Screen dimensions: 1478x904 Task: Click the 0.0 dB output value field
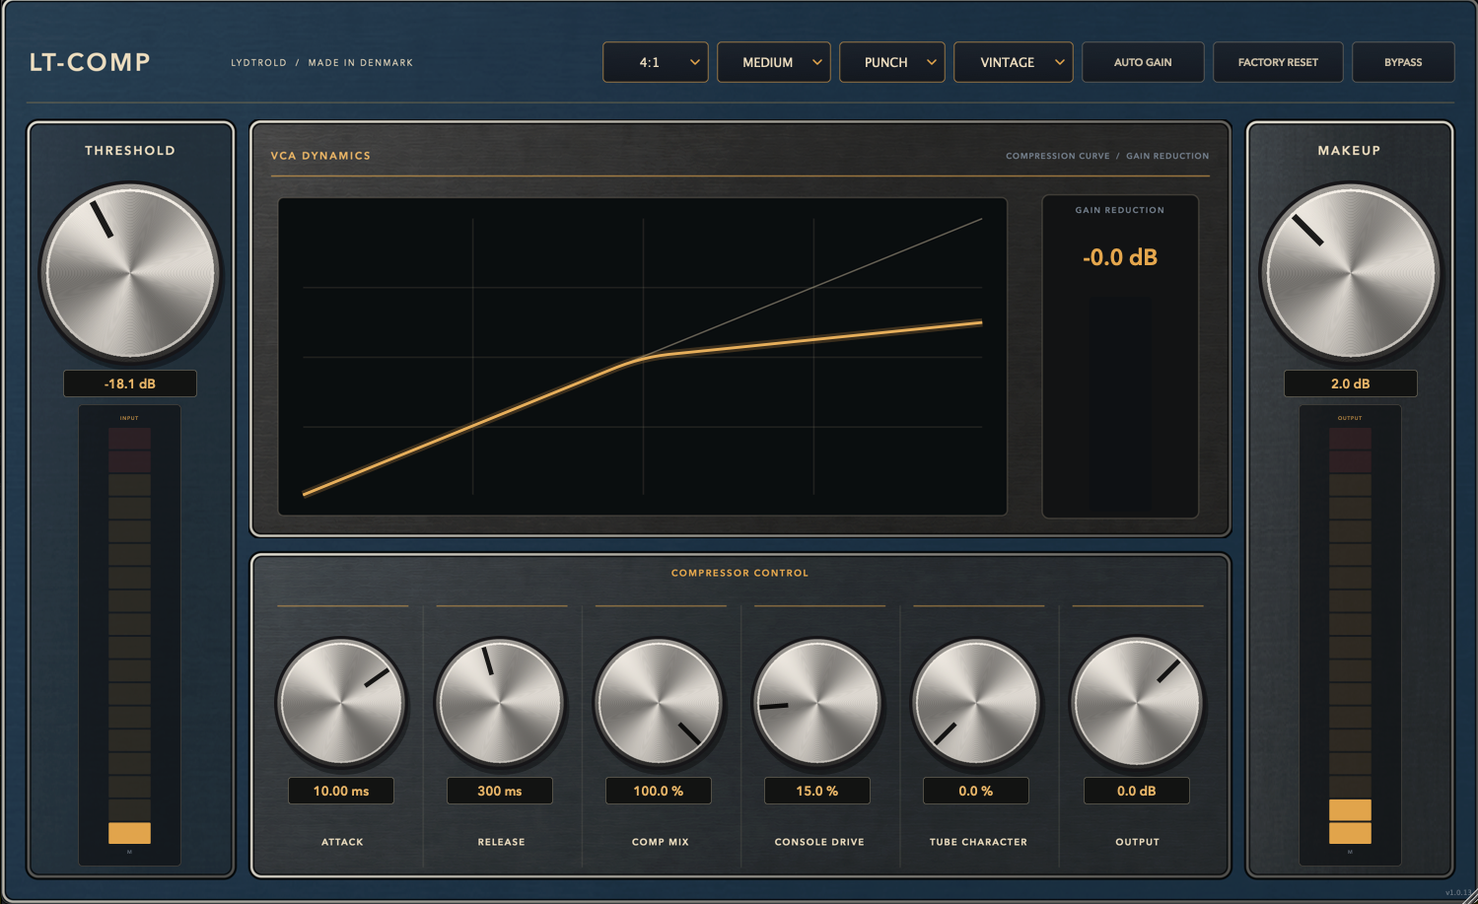[1137, 791]
